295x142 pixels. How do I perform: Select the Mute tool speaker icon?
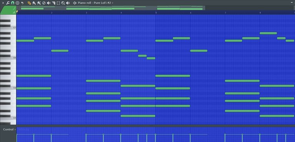click(x=49, y=3)
